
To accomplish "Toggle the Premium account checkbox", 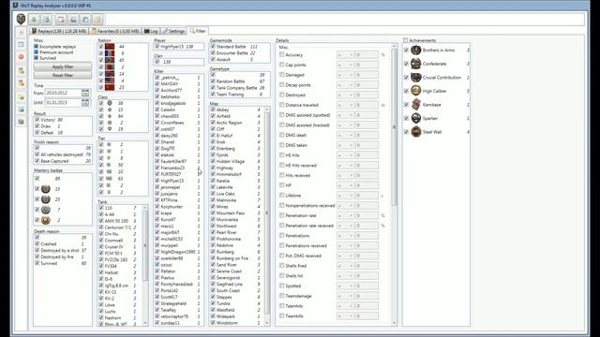I will tap(36, 52).
